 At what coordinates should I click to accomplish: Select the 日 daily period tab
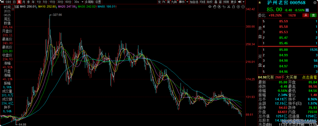tap(14, 2)
